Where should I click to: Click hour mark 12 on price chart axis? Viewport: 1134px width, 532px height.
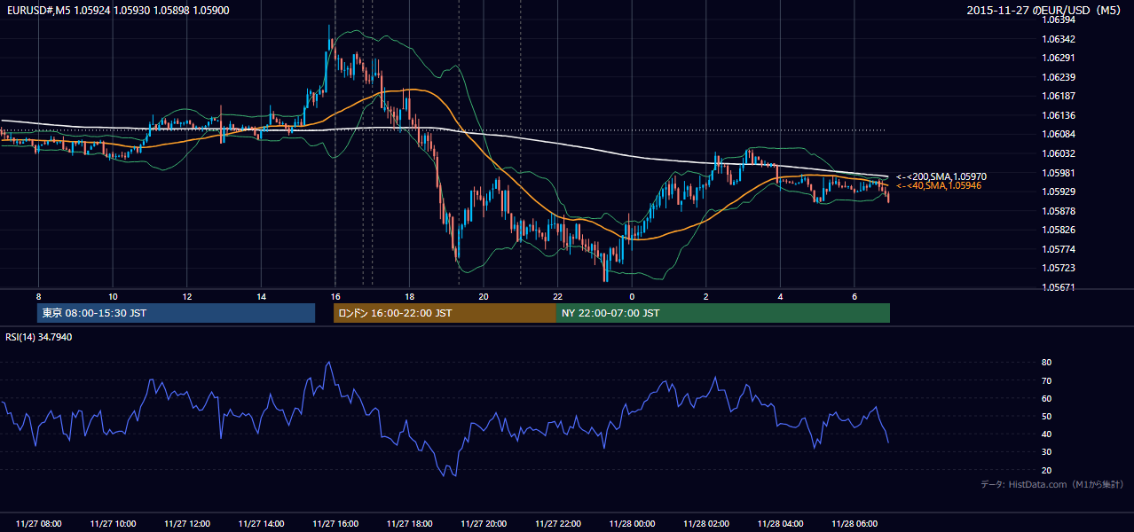click(187, 296)
